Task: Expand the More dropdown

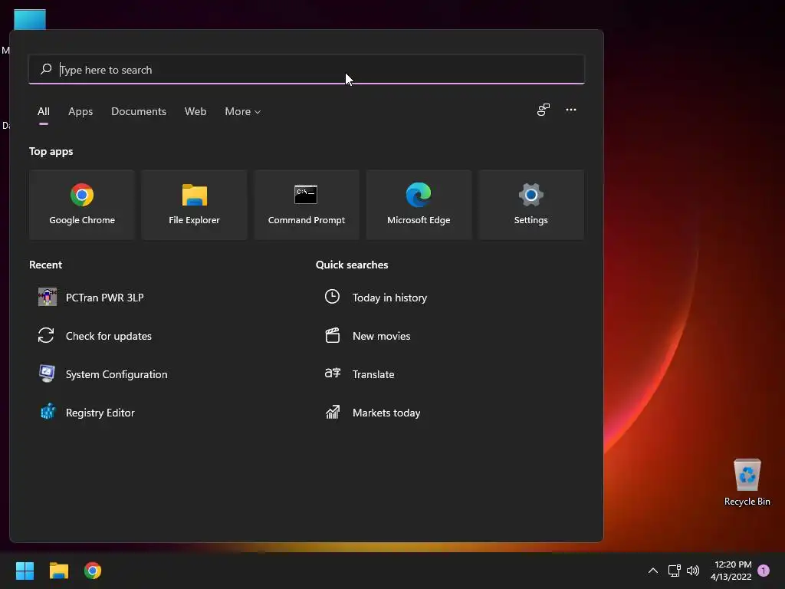Action: coord(243,111)
